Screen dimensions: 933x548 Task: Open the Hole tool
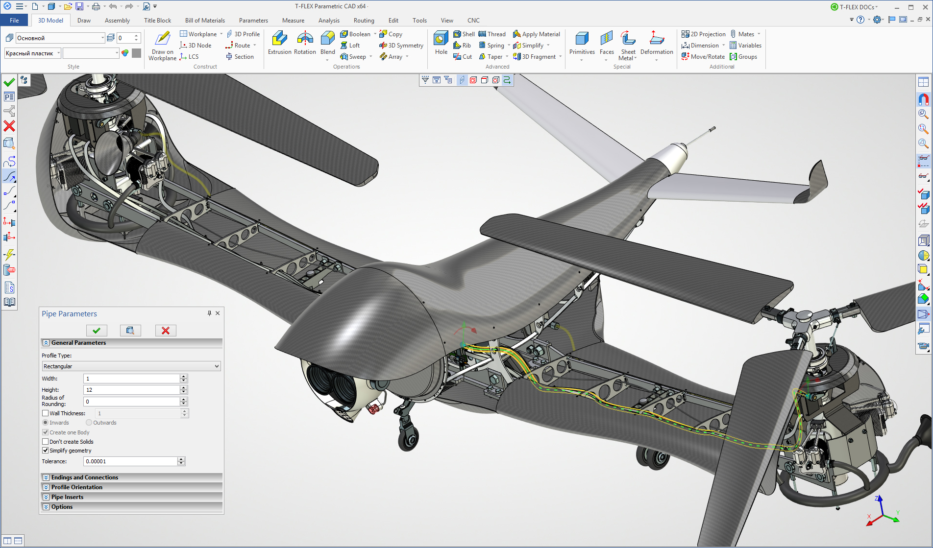(x=441, y=43)
